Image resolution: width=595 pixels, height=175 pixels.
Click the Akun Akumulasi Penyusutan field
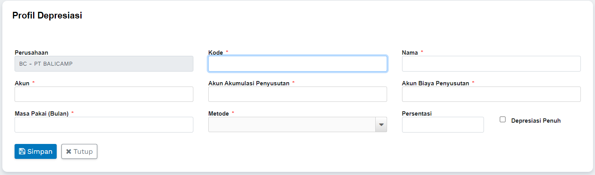[x=297, y=94]
